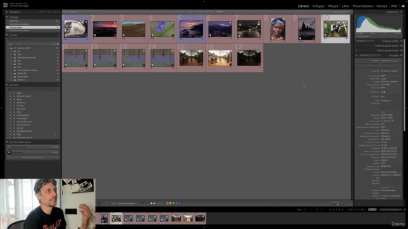The width and height of the screenshot is (408, 229).
Task: Click Servizi pubblicazione plus icon
Action: (58, 142)
